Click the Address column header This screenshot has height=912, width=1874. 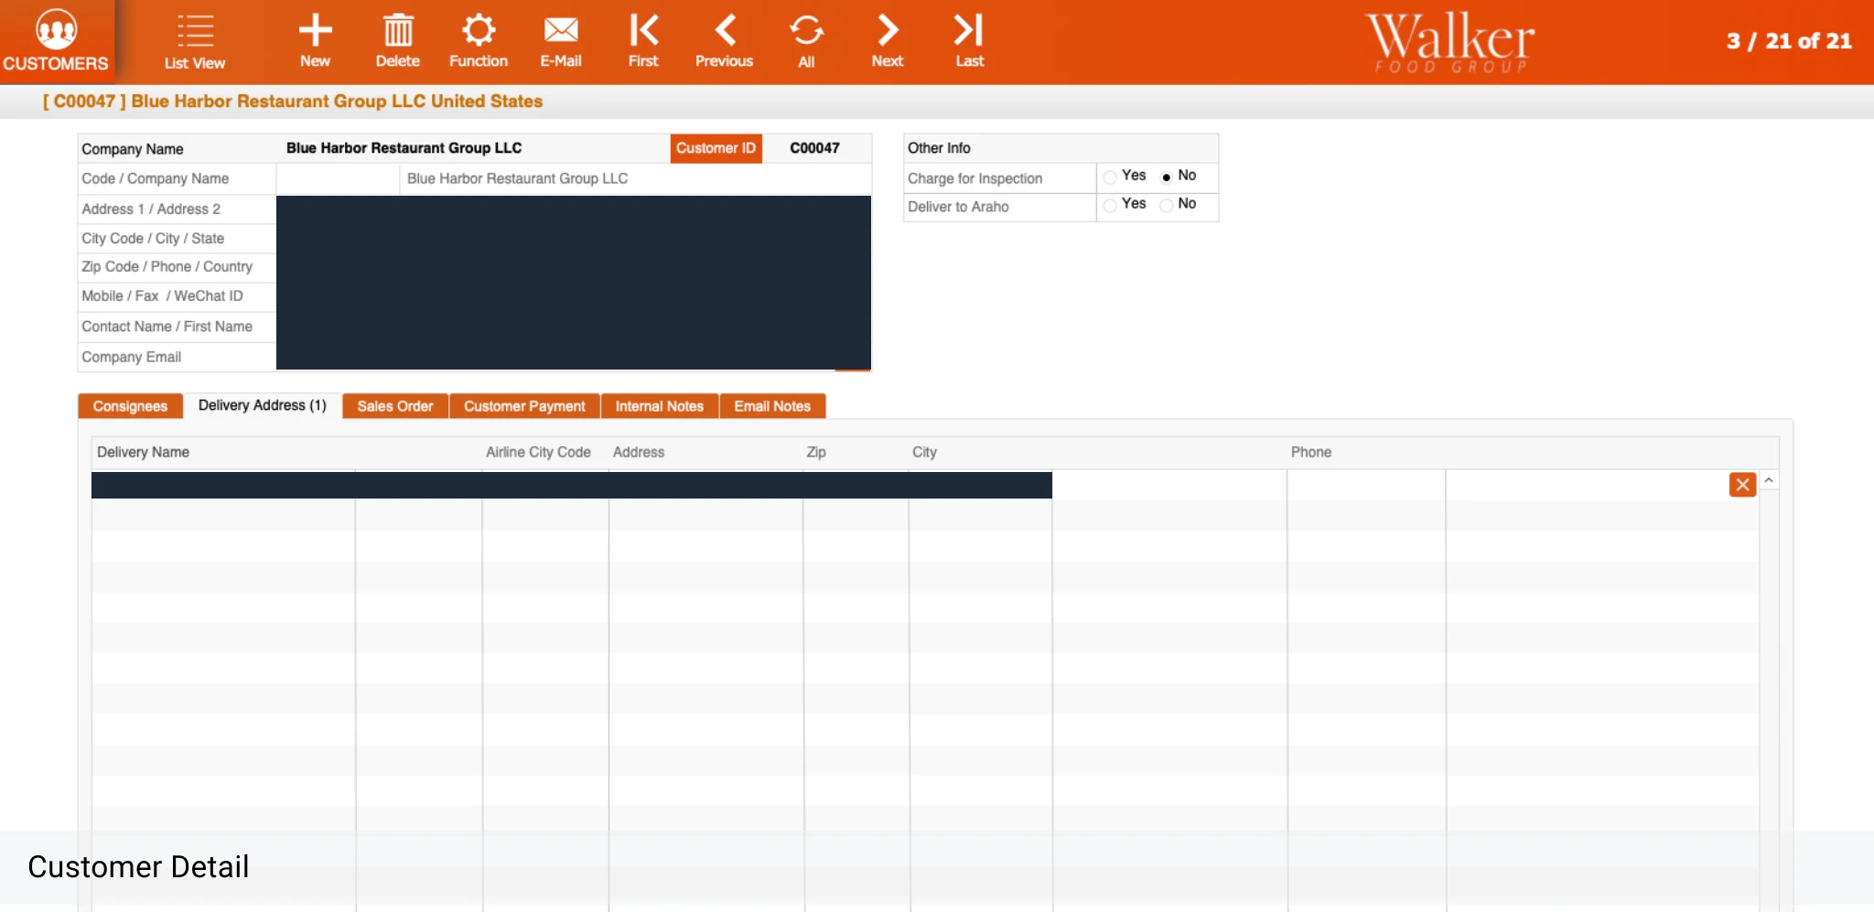click(x=639, y=452)
